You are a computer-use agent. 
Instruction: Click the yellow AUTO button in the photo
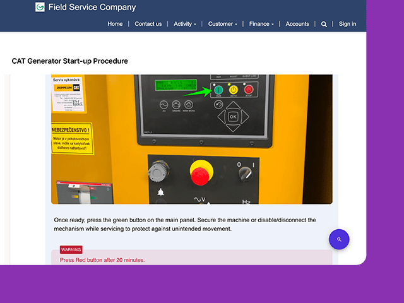pyautogui.click(x=234, y=90)
